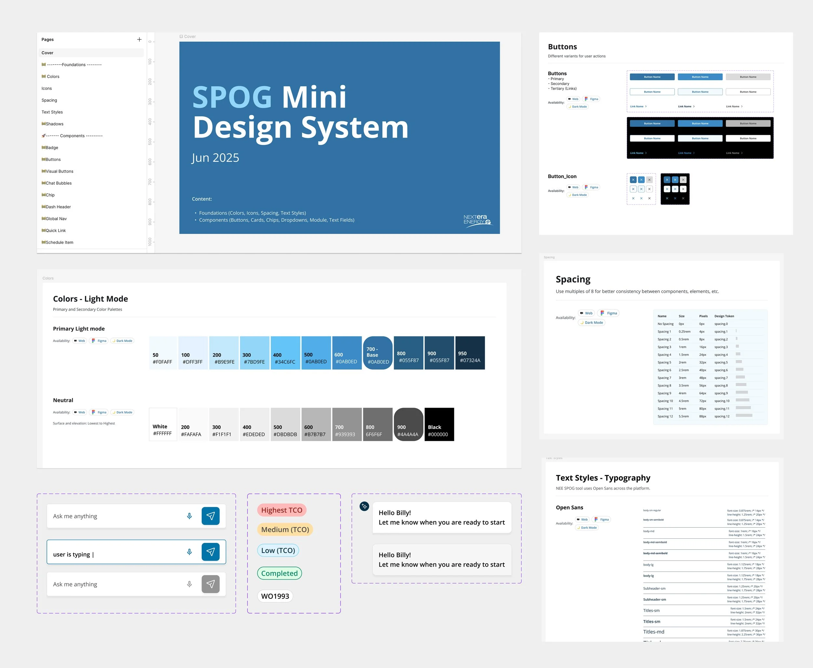The height and width of the screenshot is (668, 813).
Task: Click the microphone icon in the typing field
Action: pyautogui.click(x=189, y=552)
